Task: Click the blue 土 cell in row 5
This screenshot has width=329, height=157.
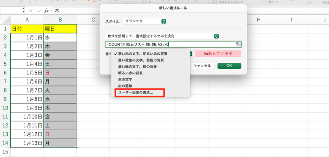Action: 60,64
